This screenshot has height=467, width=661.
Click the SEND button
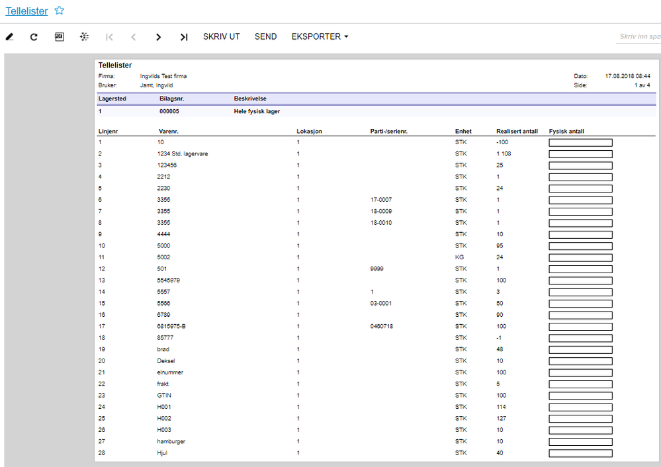point(265,36)
